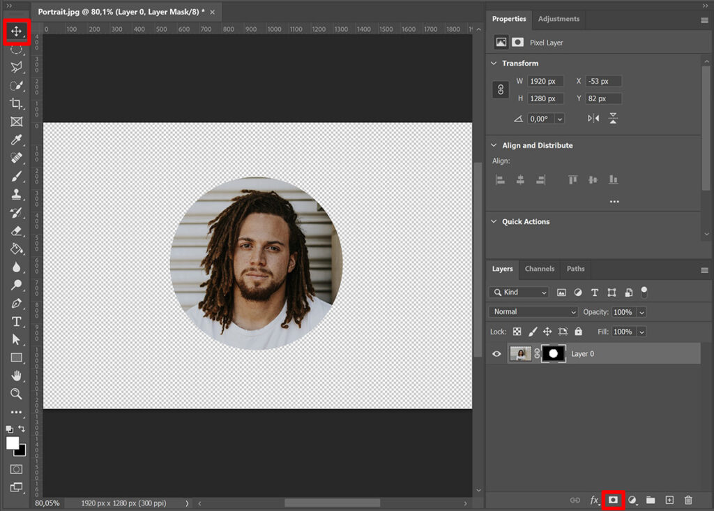This screenshot has height=511, width=714.
Task: Select the Move tool
Action: 17,31
